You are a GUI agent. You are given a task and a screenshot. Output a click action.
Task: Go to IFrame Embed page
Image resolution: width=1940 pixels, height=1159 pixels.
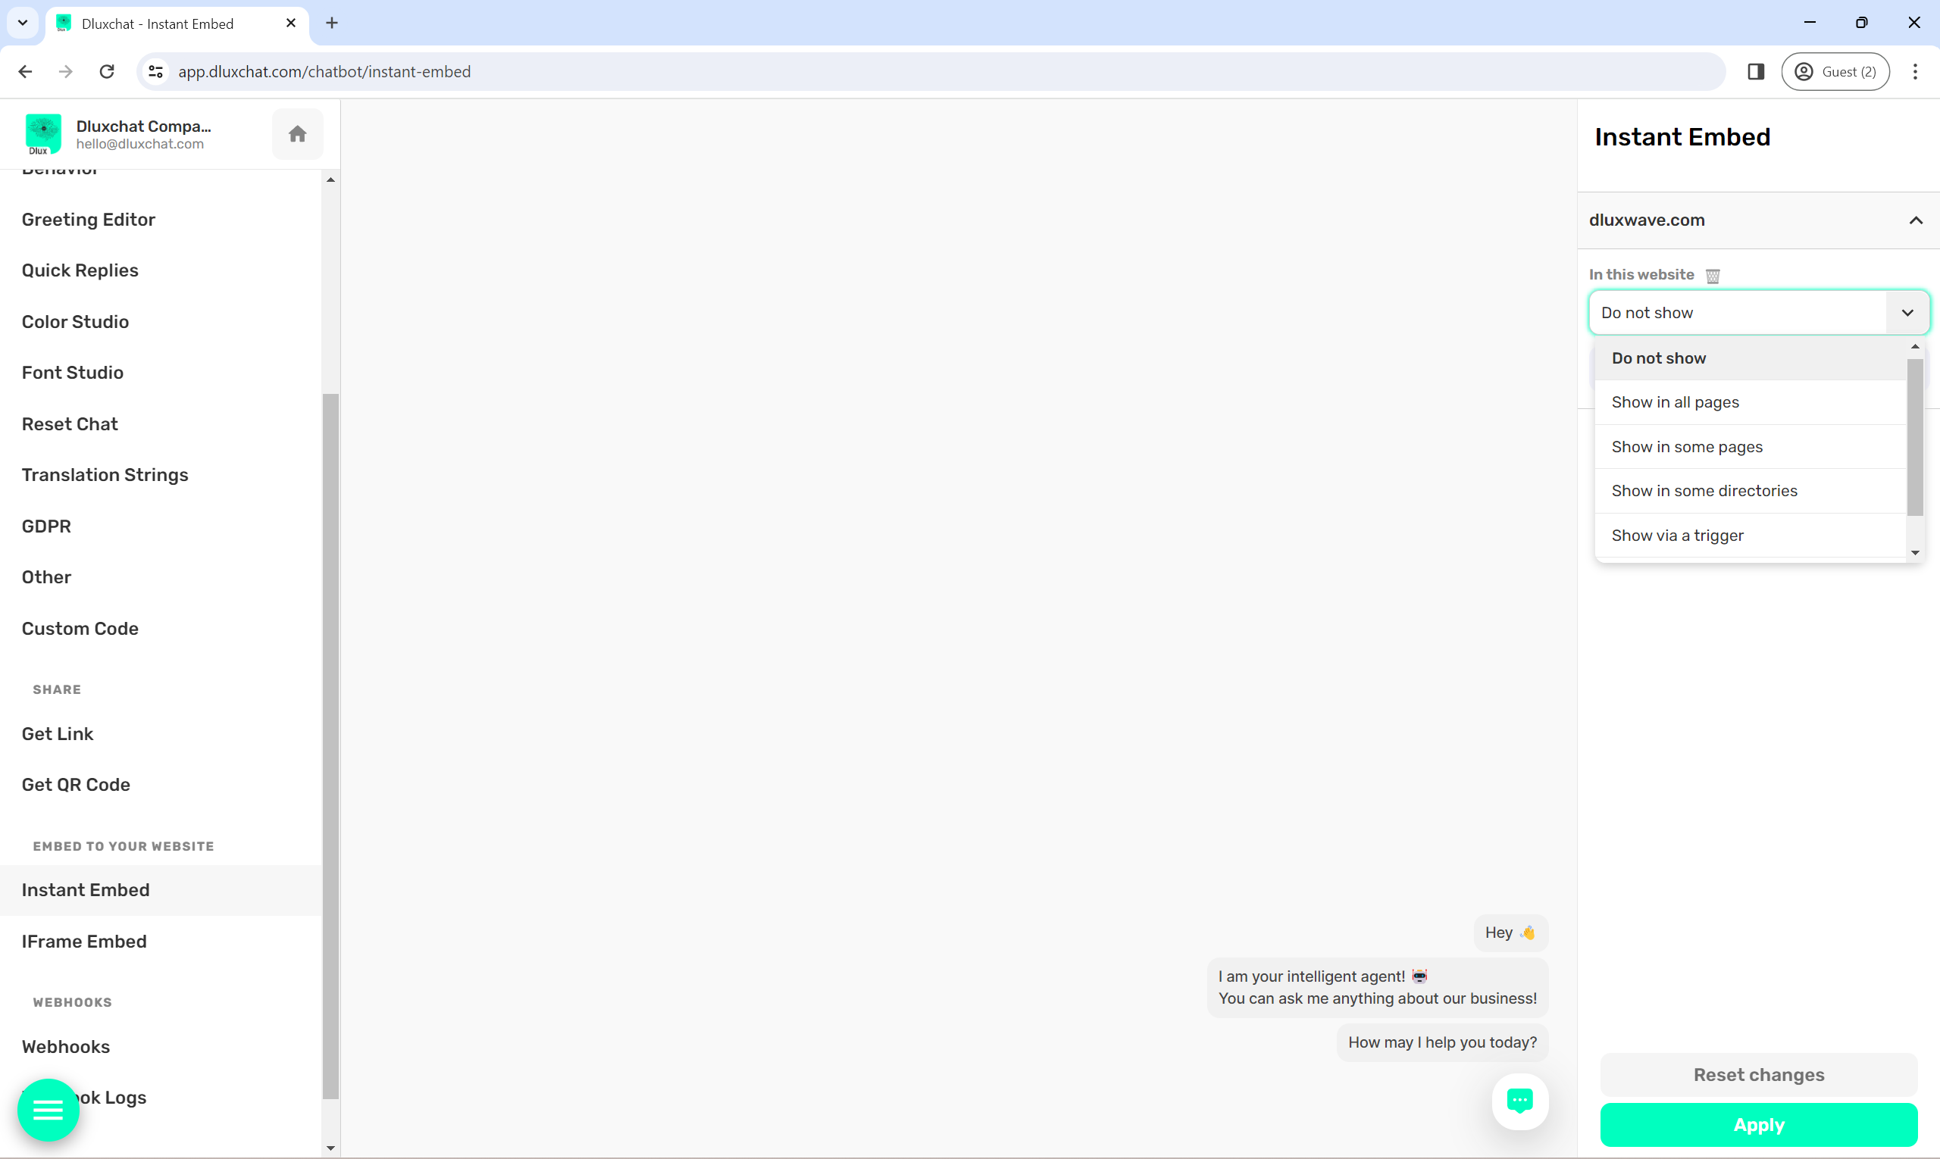pos(83,941)
